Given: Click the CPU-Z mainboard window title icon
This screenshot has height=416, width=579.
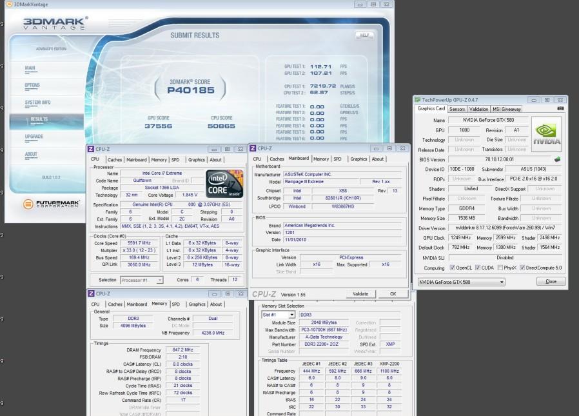Looking at the screenshot, I should tap(253, 148).
